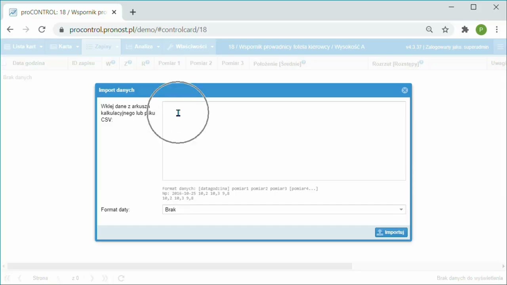Open the Lista kart menu
The width and height of the screenshot is (507, 285).
coord(24,47)
